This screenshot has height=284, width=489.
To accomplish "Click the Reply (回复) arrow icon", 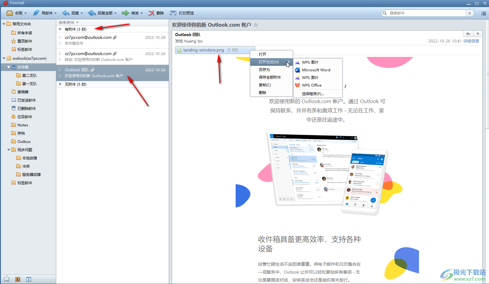I will click(x=66, y=13).
